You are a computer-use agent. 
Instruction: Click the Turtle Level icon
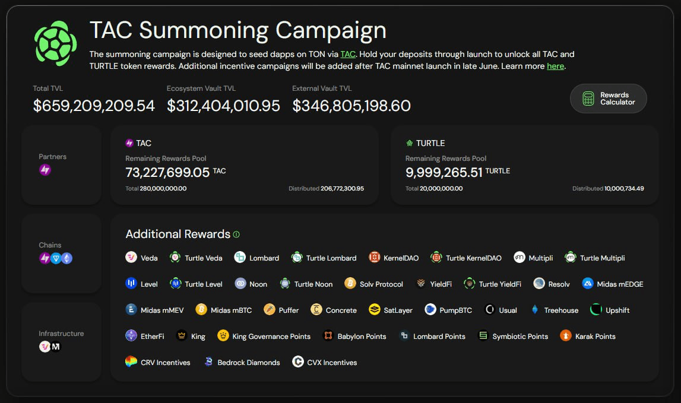pos(175,284)
